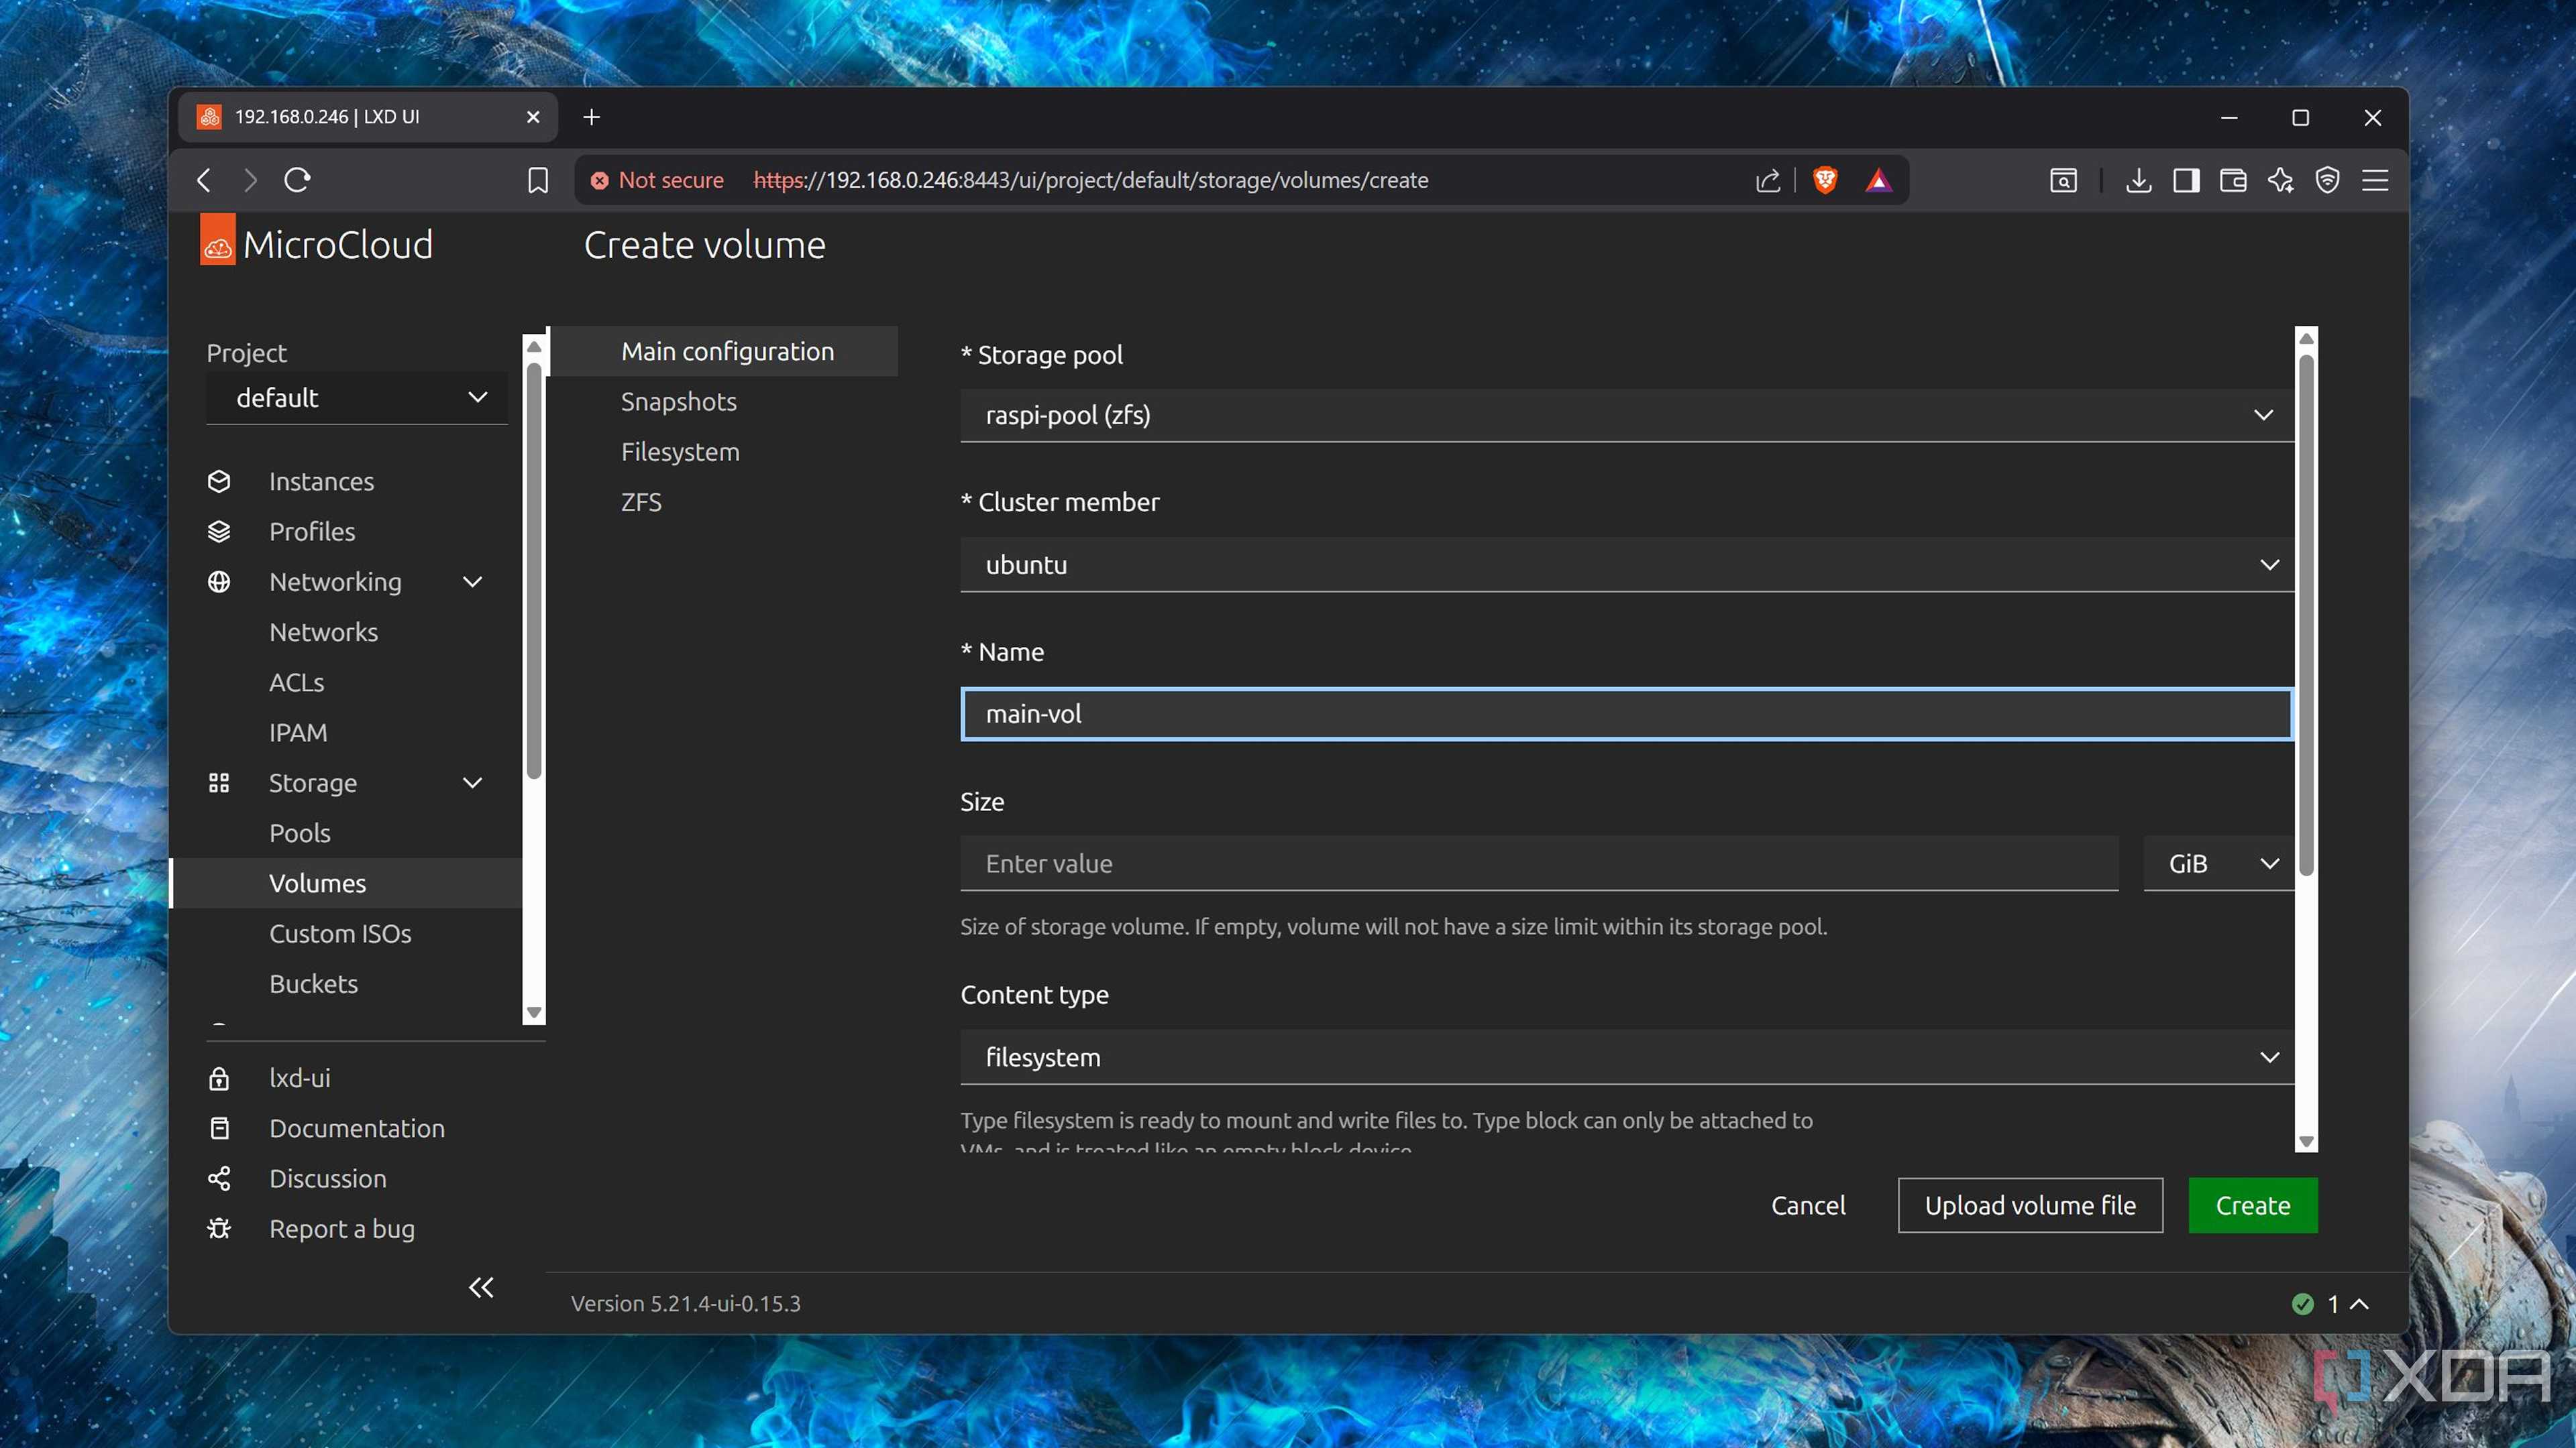
Task: Switch to the ZFS section
Action: point(641,501)
